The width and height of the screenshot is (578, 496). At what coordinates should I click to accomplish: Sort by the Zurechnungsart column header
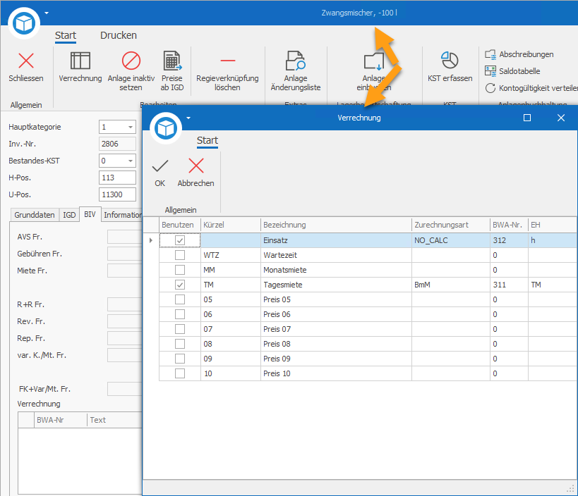(450, 225)
